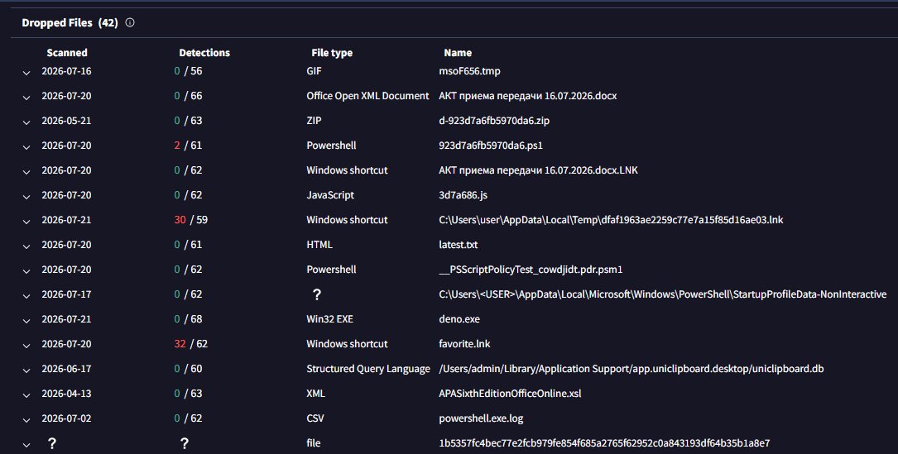Expand the uniclipboard.db row

(x=26, y=370)
